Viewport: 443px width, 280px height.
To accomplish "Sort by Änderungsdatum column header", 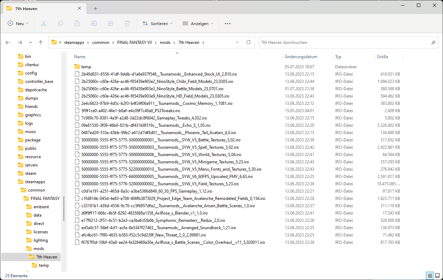I will click(301, 57).
